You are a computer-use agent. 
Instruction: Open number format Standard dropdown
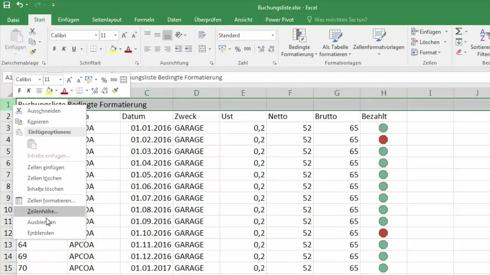273,35
